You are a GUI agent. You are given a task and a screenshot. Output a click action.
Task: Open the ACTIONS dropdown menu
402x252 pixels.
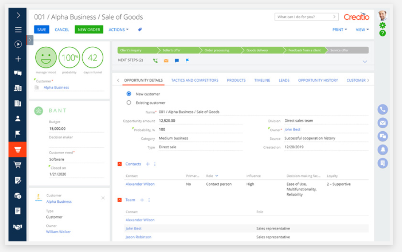tap(118, 29)
